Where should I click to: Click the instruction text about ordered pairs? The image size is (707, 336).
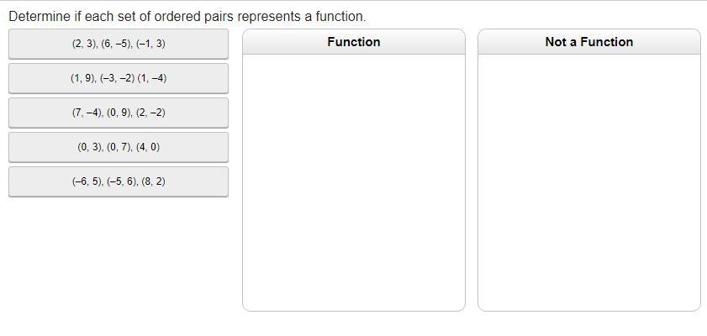187,17
